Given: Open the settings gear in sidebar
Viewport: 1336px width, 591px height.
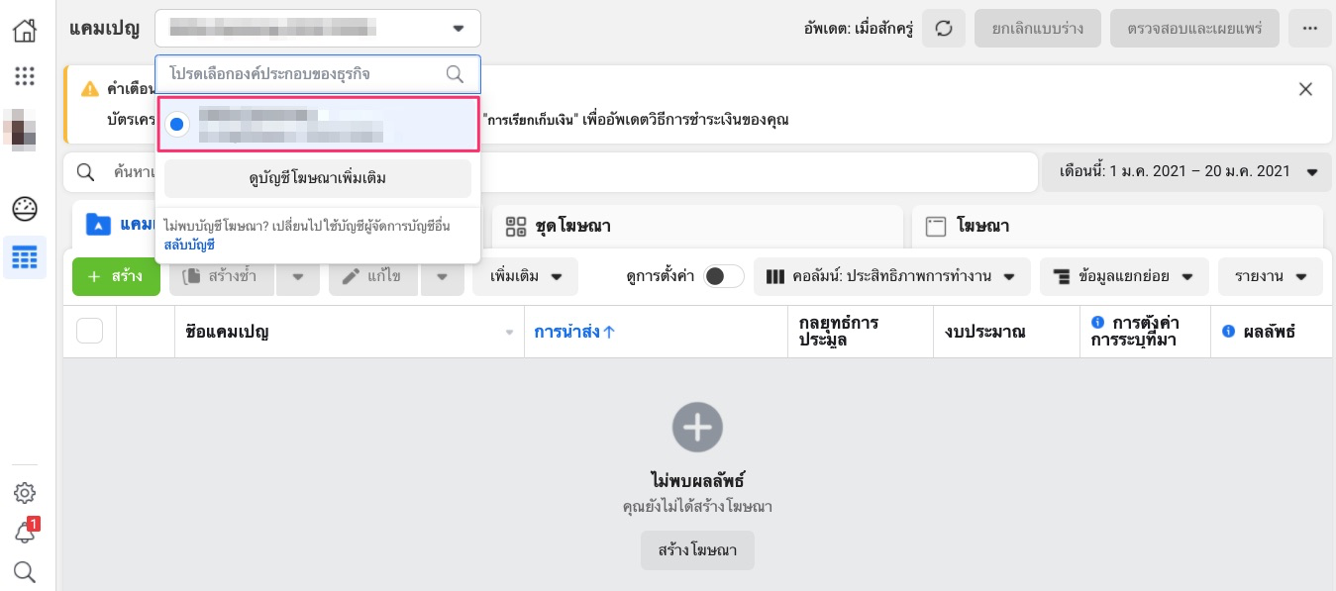Looking at the screenshot, I should [25, 492].
